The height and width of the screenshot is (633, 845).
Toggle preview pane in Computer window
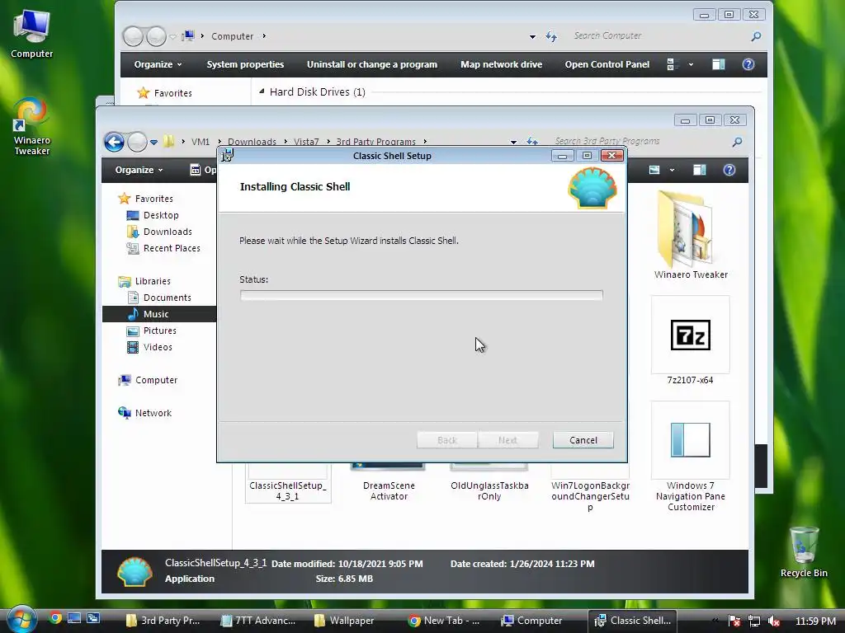coord(719,64)
